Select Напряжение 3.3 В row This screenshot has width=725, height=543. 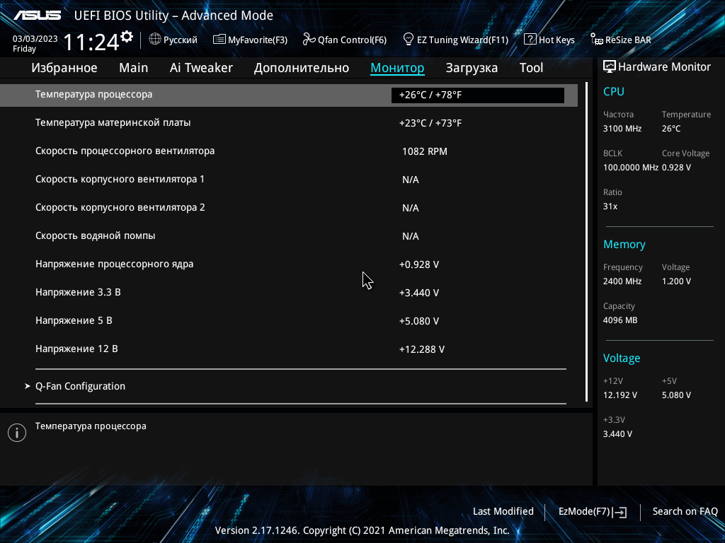click(x=289, y=292)
